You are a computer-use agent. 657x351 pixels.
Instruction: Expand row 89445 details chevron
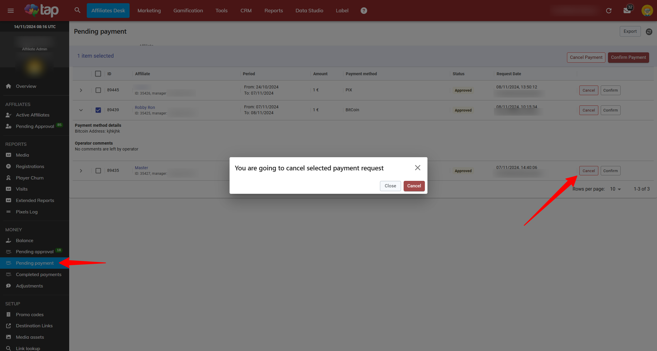point(81,90)
